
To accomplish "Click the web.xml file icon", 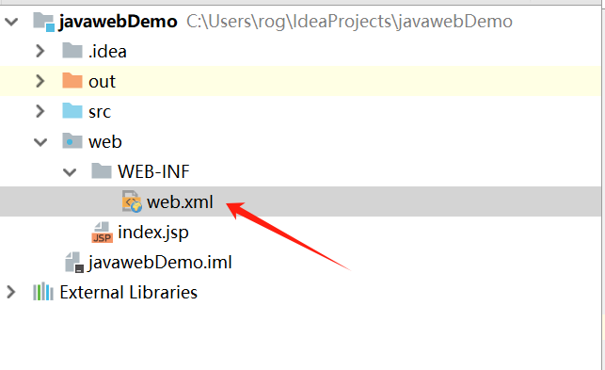I will (x=132, y=201).
